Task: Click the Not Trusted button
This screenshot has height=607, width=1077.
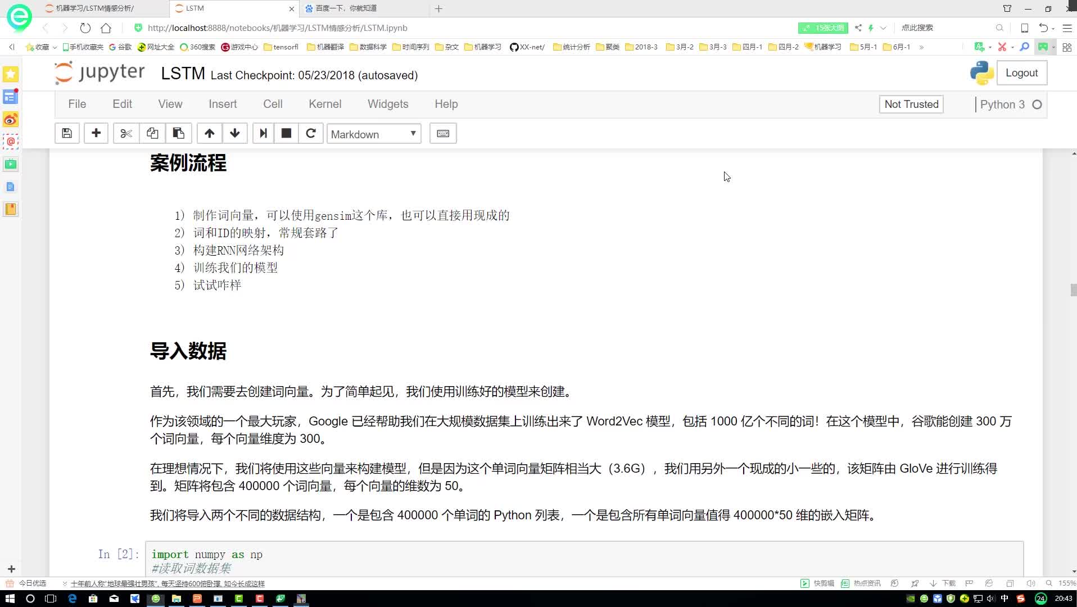Action: [x=911, y=104]
